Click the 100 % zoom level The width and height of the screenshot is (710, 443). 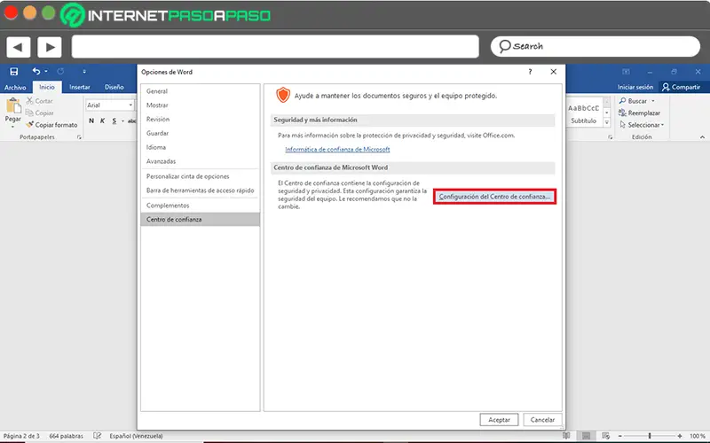(x=698, y=436)
